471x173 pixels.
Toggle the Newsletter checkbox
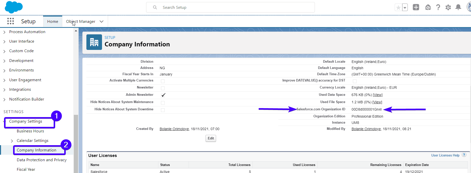click(163, 88)
